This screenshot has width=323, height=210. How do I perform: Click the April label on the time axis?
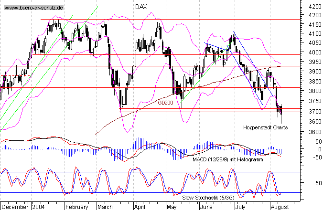139,207
